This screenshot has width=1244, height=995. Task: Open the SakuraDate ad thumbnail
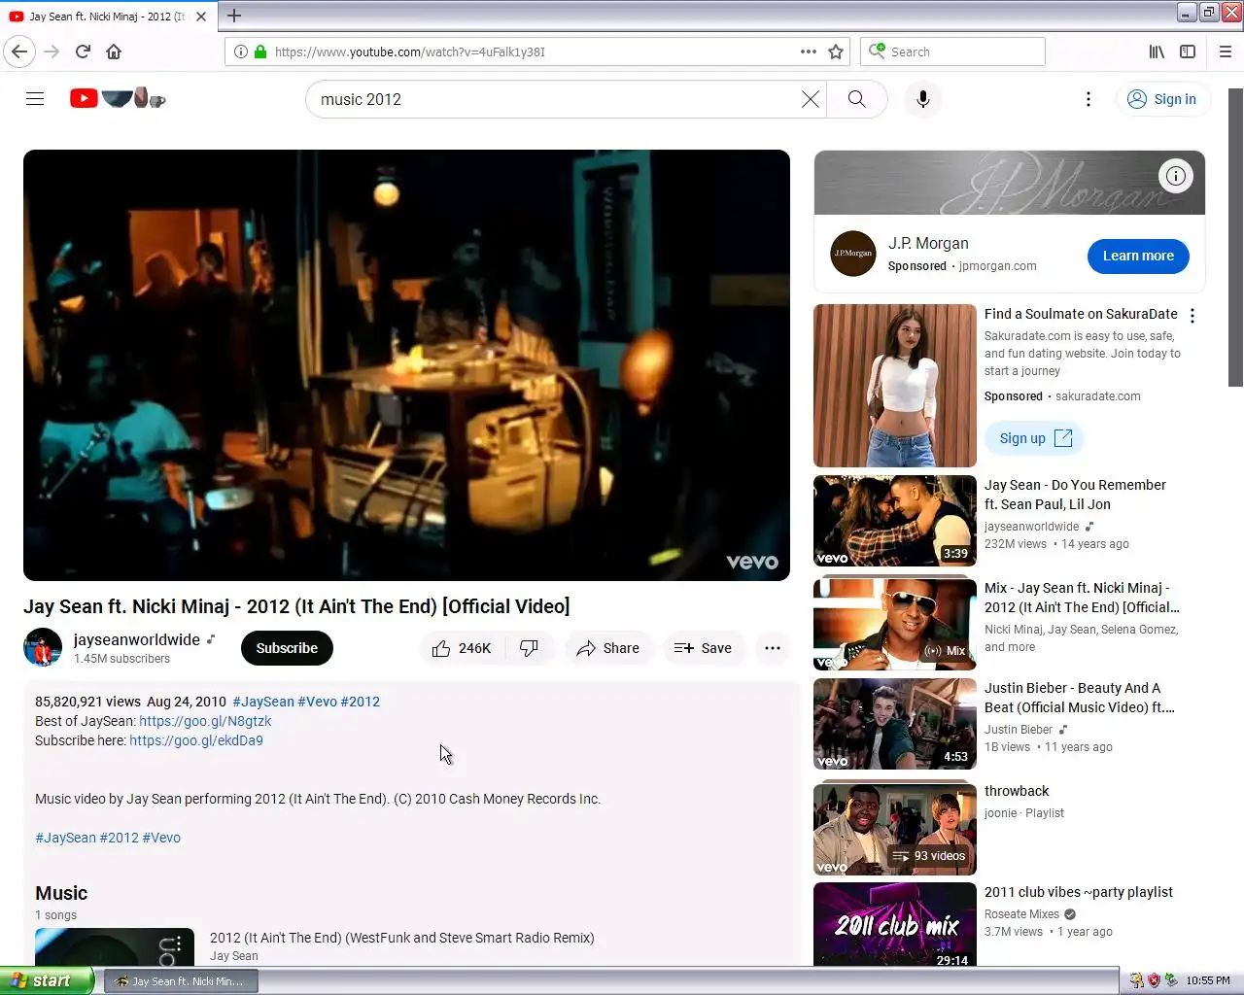[x=894, y=386]
